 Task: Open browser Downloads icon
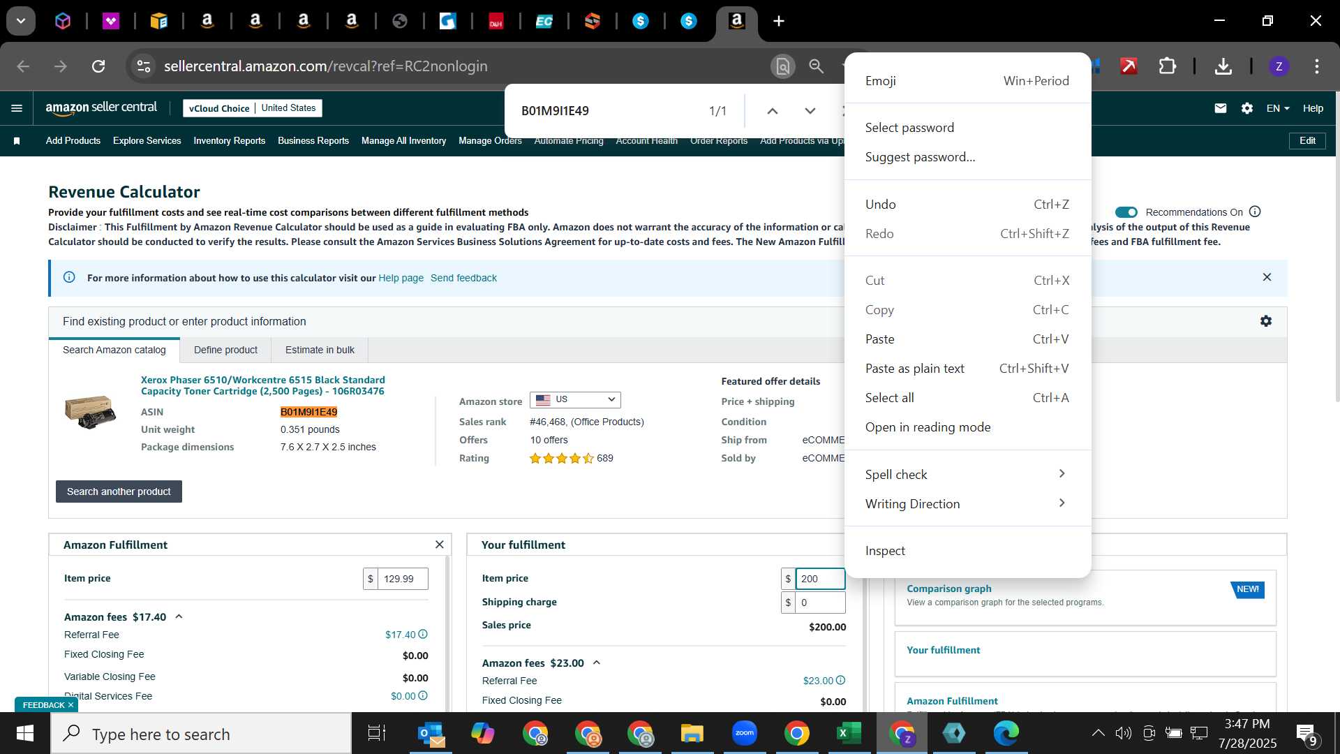(x=1223, y=66)
